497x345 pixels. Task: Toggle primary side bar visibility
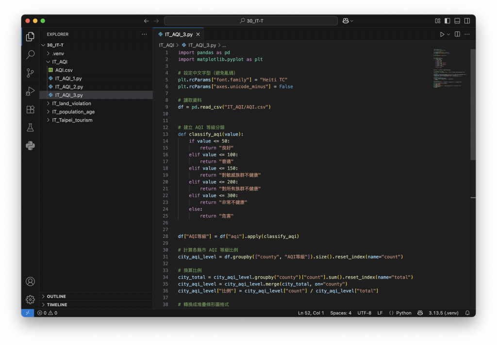pos(447,21)
